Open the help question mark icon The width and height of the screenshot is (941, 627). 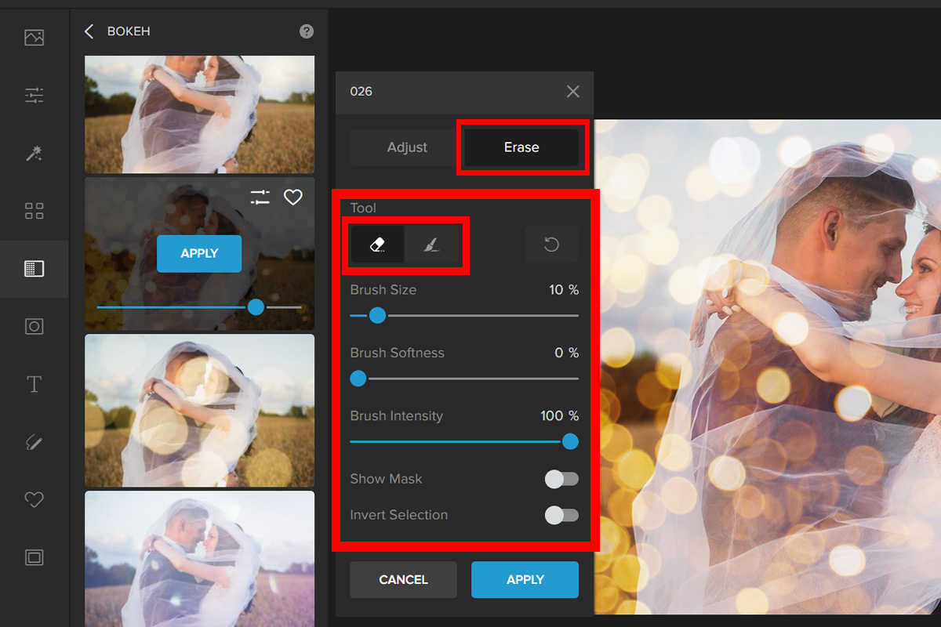tap(307, 31)
